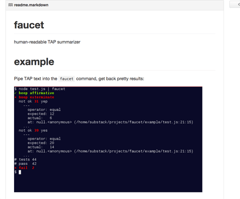Click the 'not ok 39 yes' line
The width and height of the screenshot is (240, 199).
pyautogui.click(x=33, y=130)
